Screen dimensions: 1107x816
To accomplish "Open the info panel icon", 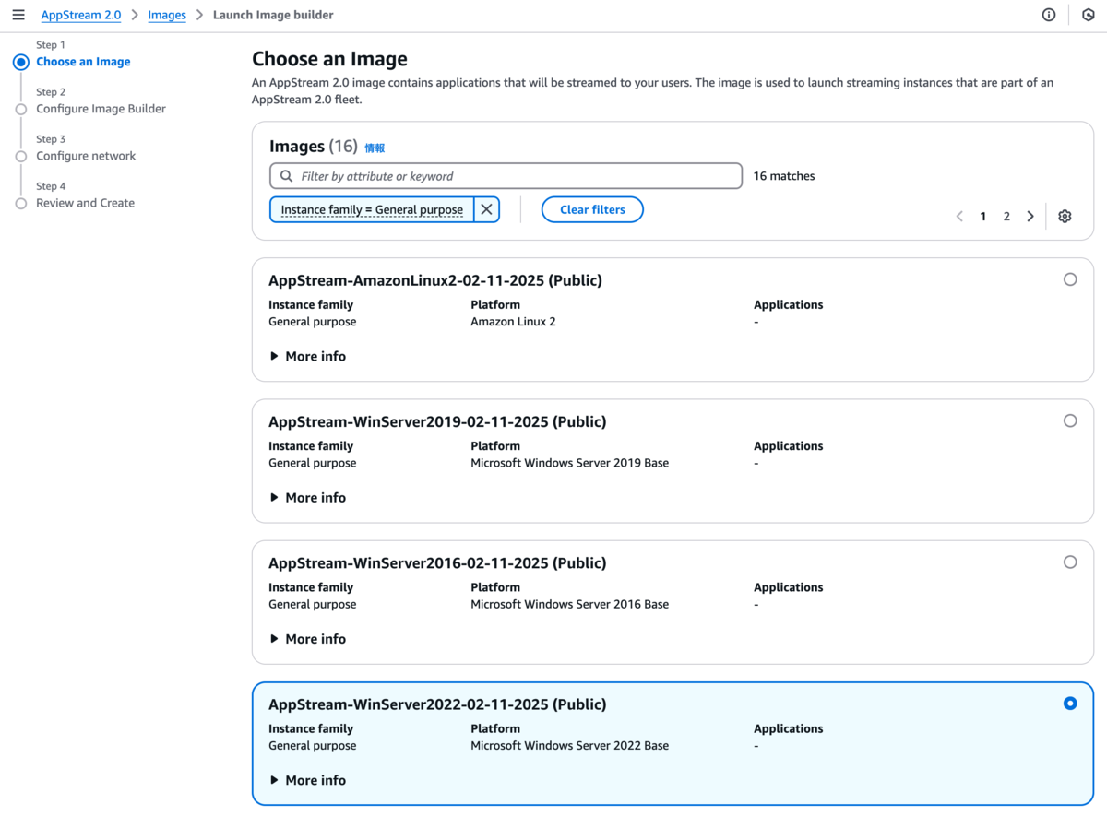I will click(x=1049, y=15).
